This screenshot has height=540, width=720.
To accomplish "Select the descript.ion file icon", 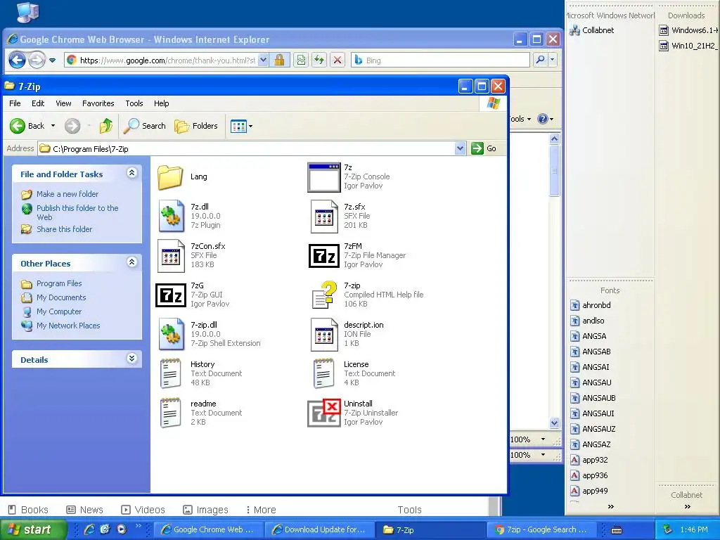I will [324, 334].
